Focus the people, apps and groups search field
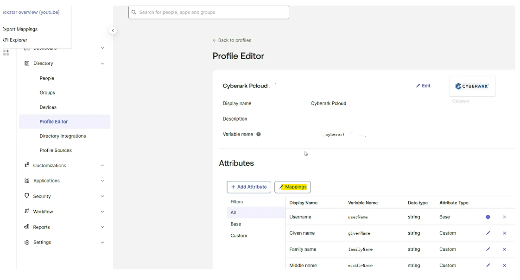Viewport: 520px width, 280px height. (209, 12)
